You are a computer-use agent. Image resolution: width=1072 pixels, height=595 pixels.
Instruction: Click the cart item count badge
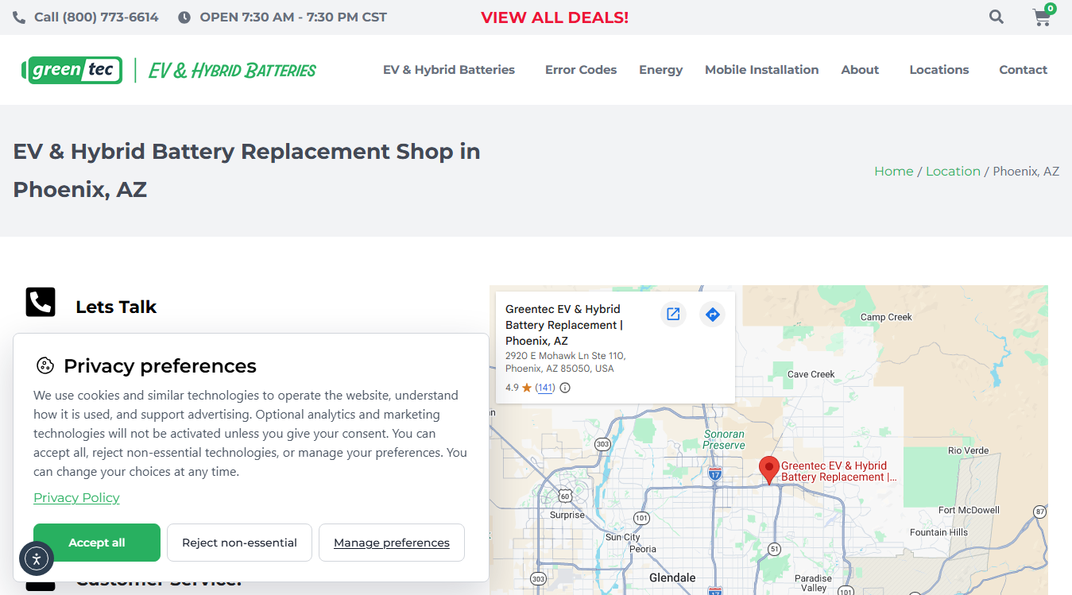point(1051,9)
